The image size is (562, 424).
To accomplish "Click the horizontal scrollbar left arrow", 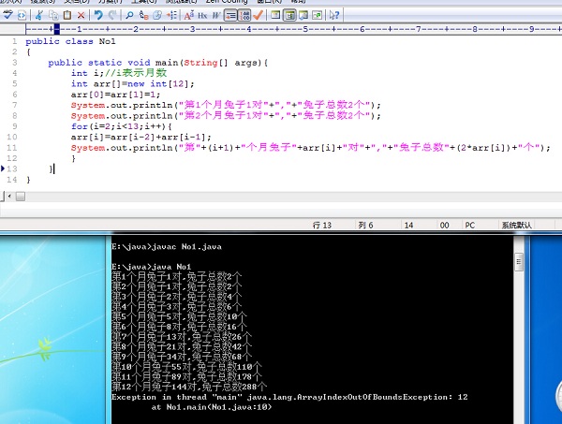I will [x=9, y=196].
